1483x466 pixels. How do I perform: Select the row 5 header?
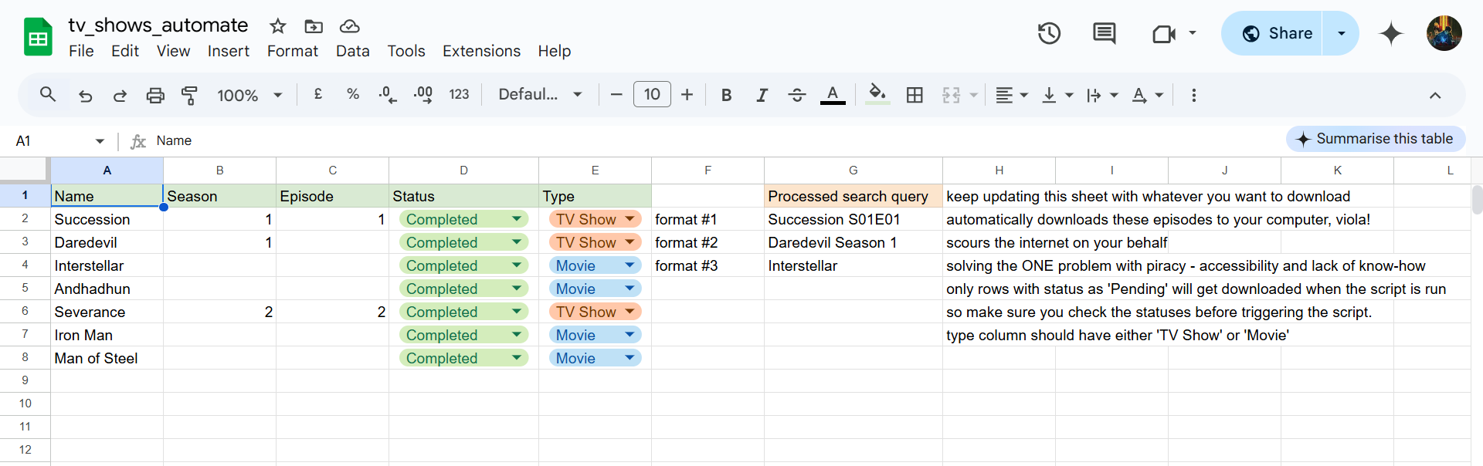[x=25, y=289]
